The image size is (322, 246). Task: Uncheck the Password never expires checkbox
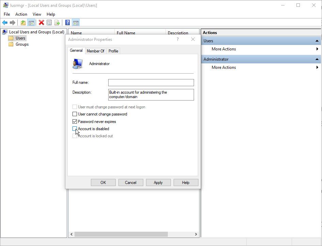[x=75, y=122]
